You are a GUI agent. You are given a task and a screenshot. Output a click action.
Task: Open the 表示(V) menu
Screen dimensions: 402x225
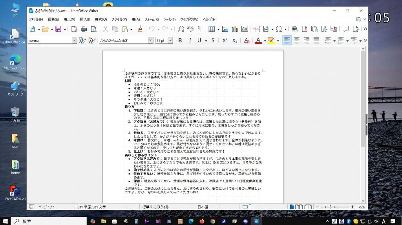coord(69,19)
